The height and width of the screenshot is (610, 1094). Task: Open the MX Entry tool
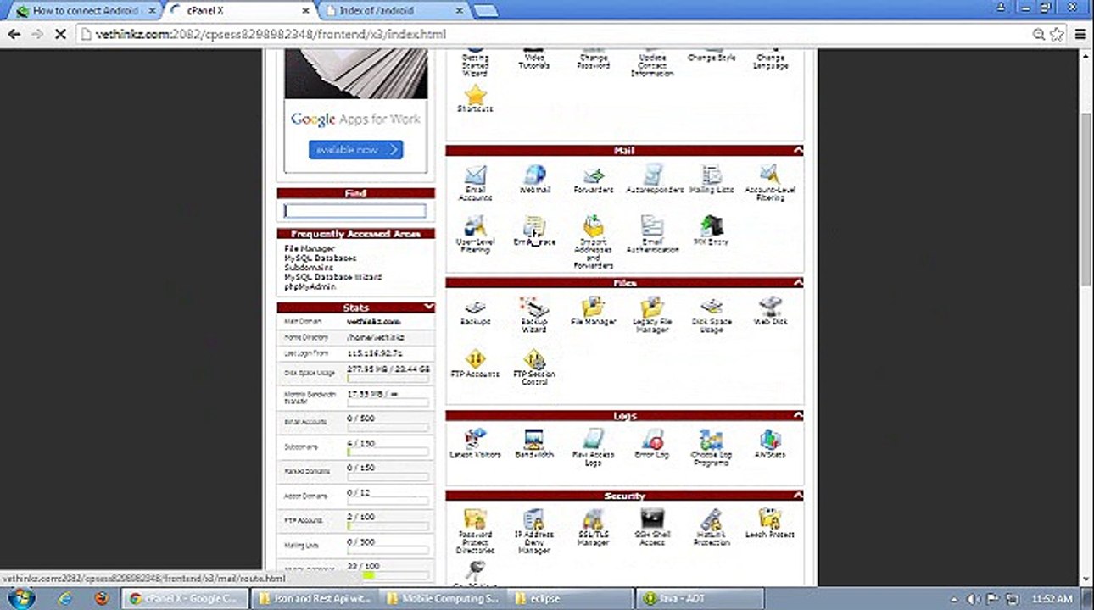tap(712, 230)
